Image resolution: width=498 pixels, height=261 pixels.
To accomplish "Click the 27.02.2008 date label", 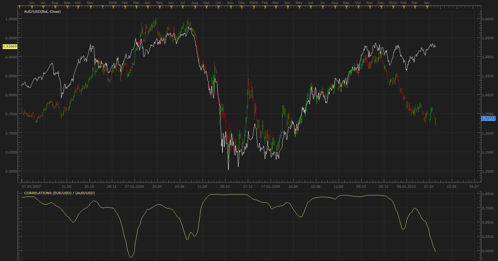I will pyautogui.click(x=134, y=186).
